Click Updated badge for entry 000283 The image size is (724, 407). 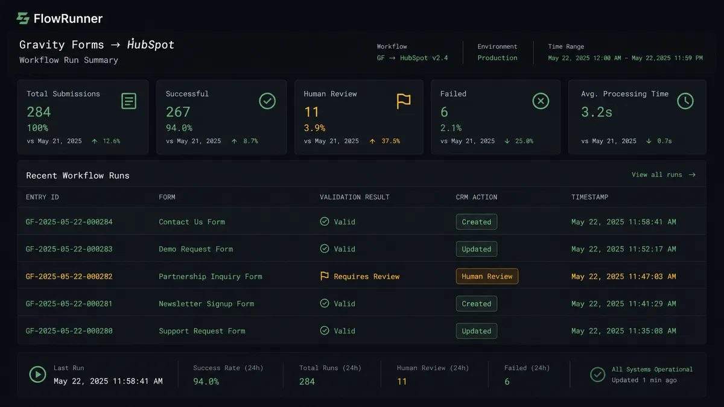[477, 249]
